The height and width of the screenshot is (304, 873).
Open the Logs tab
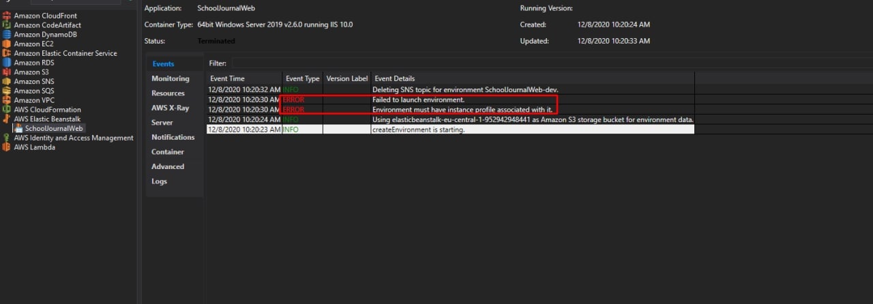[x=160, y=181]
